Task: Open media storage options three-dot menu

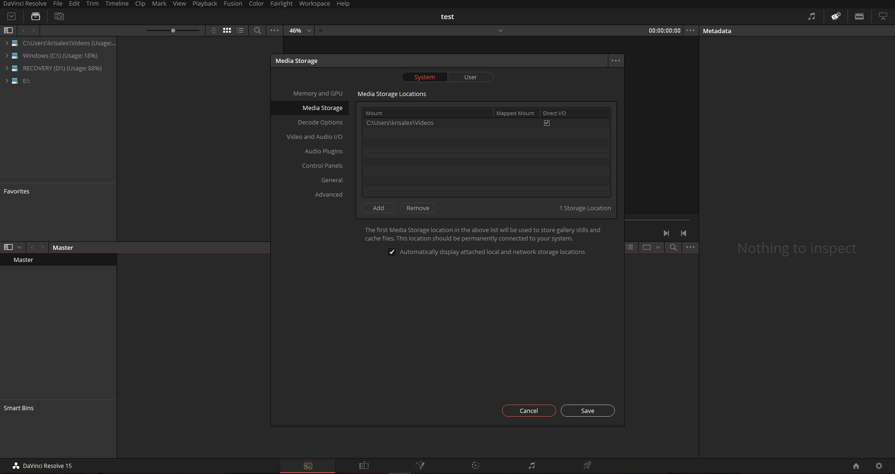Action: (275, 30)
